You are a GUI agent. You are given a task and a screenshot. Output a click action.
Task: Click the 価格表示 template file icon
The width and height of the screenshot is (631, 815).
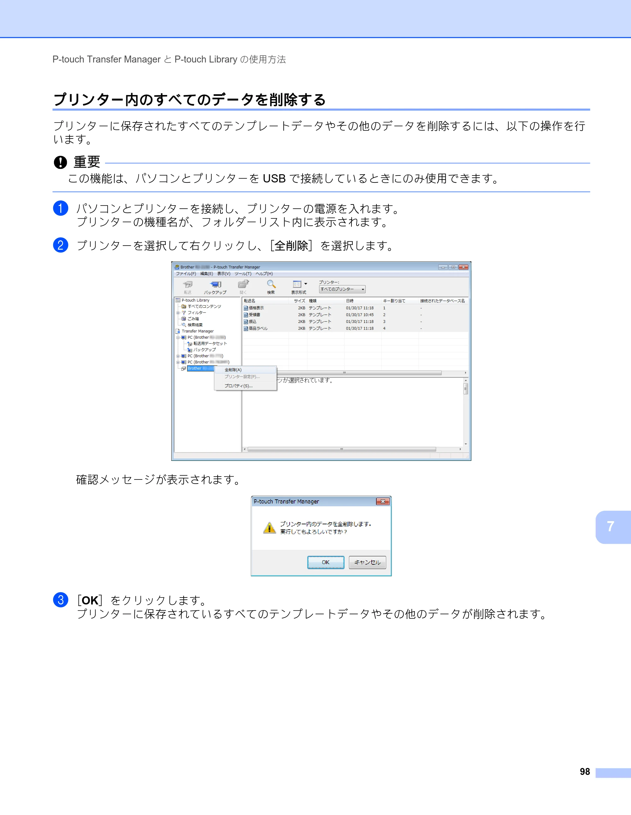coord(246,308)
